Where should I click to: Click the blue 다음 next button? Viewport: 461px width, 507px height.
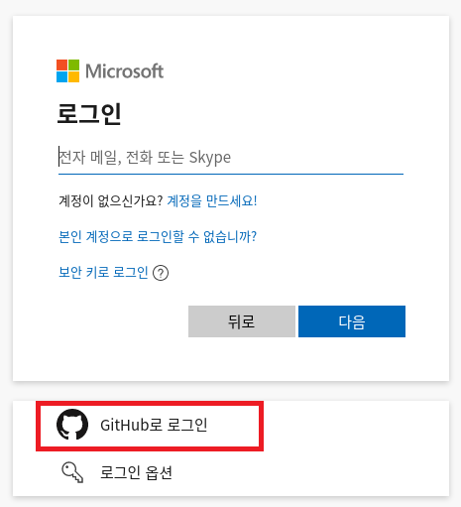coord(352,321)
